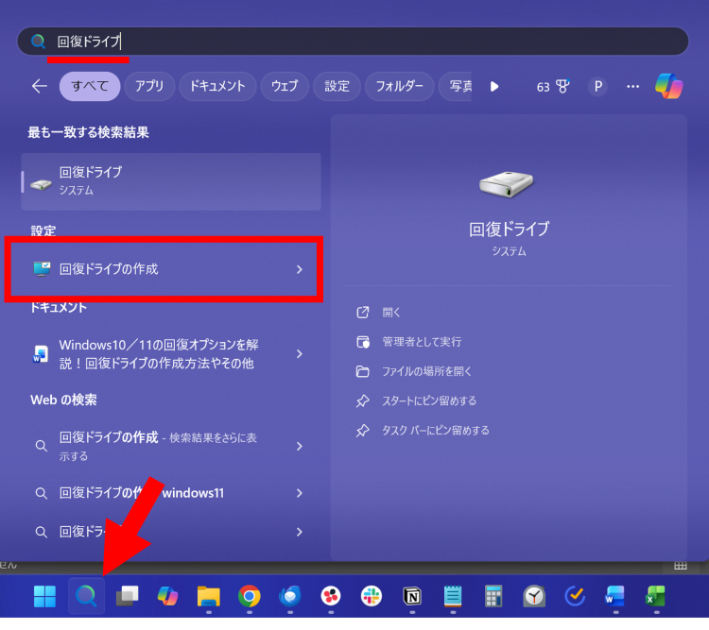This screenshot has height=630, width=709.
Task: Select the ドキュメント filter tab
Action: click(217, 86)
